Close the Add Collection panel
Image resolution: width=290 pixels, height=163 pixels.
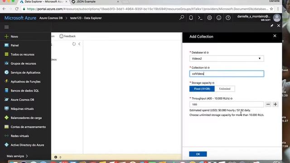click(275, 36)
